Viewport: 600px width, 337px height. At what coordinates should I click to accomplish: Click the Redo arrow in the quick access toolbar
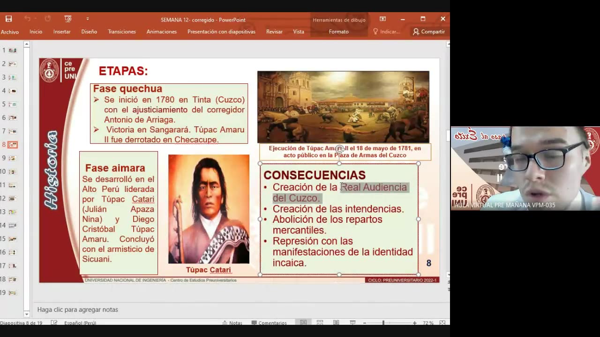tap(47, 19)
